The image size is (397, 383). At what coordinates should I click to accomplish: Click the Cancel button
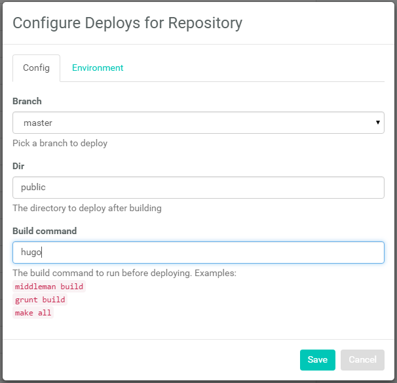point(362,360)
